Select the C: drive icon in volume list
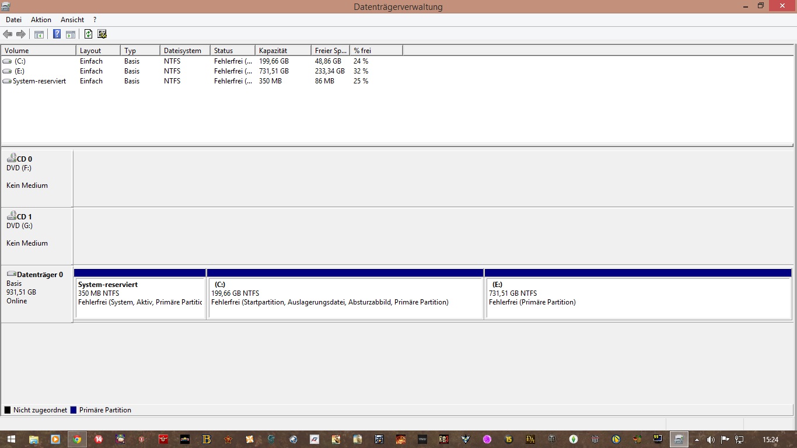The height and width of the screenshot is (448, 797). click(7, 61)
